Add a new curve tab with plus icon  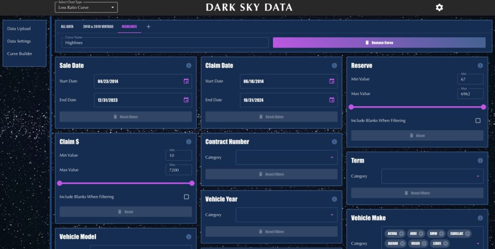148,27
